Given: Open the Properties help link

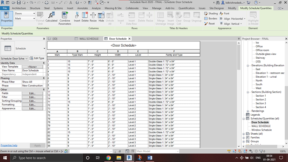Looking at the screenshot, I should (9, 145).
